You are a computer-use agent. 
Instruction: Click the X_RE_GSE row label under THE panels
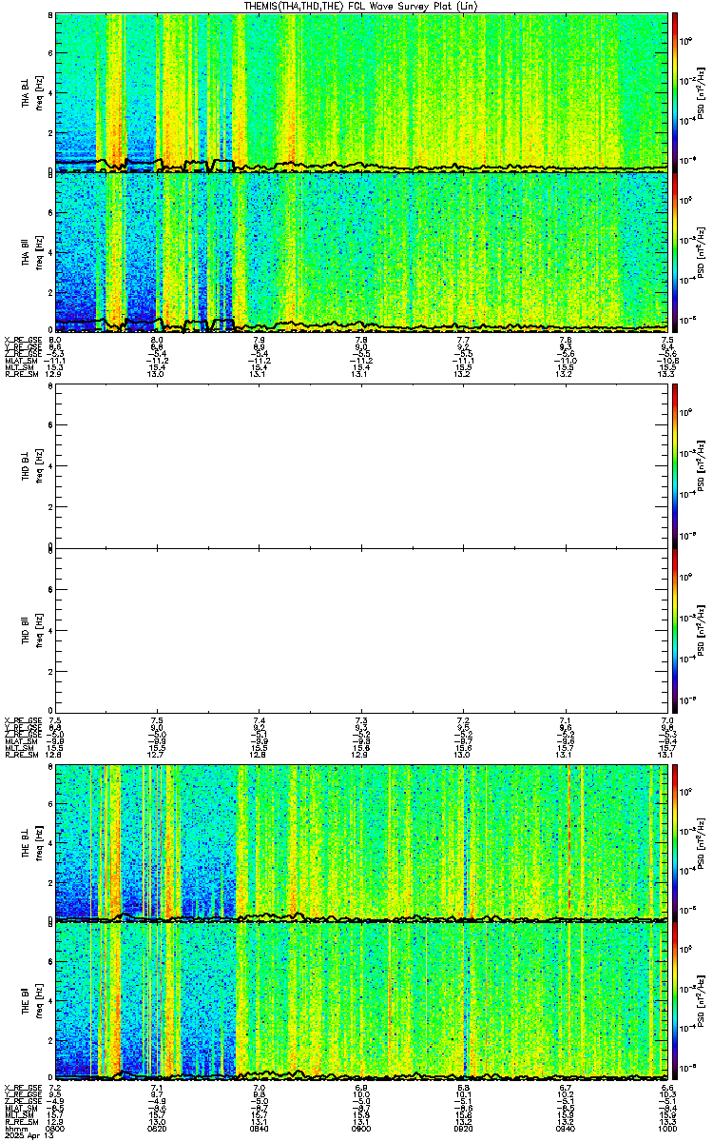point(23,1090)
